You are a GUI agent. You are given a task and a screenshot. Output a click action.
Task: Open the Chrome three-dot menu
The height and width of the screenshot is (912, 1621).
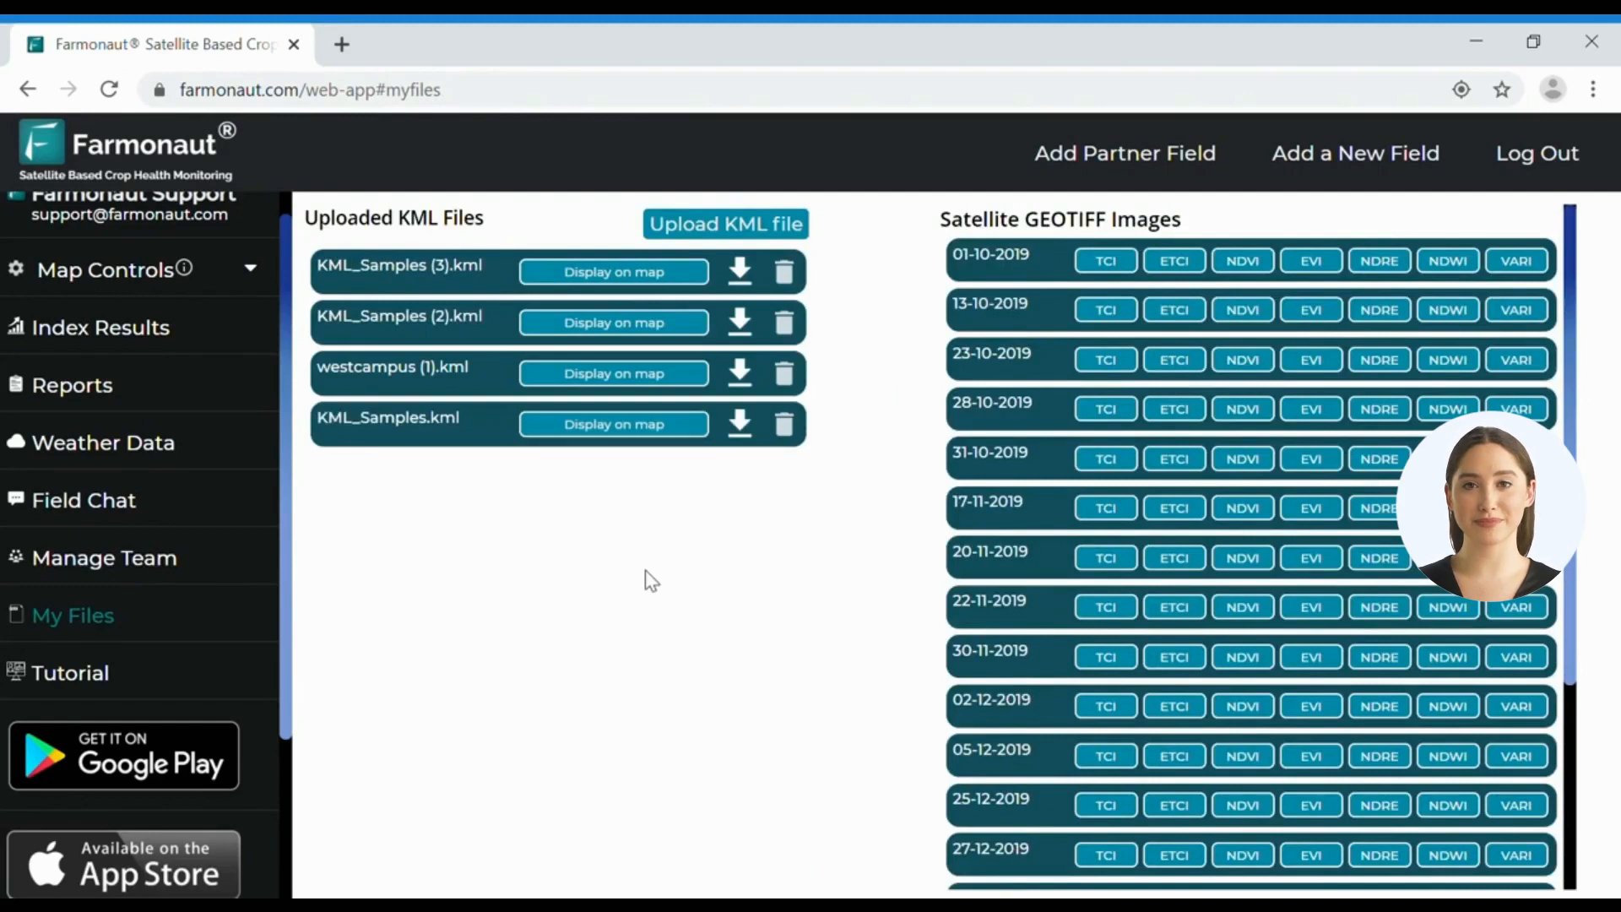tap(1593, 90)
